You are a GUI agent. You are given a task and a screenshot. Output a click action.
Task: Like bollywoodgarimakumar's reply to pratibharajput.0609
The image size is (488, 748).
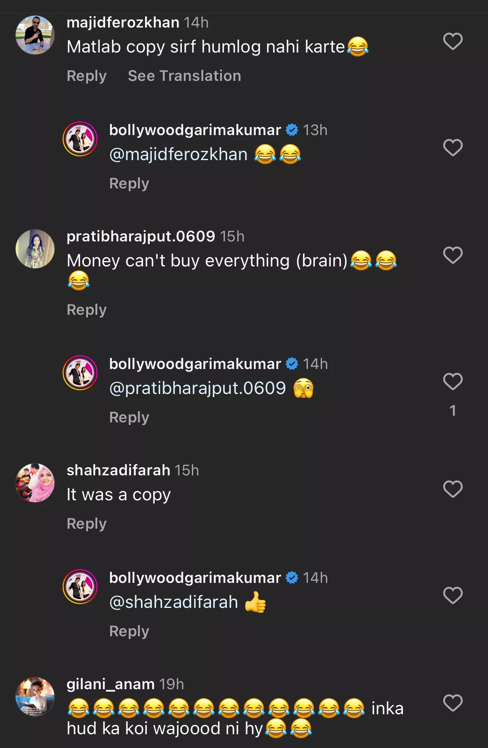[453, 382]
